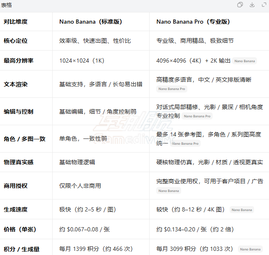Click the text 高精度多语言，中文 / 英文排版清晰
The width and height of the screenshot is (269, 255).
click(204, 80)
